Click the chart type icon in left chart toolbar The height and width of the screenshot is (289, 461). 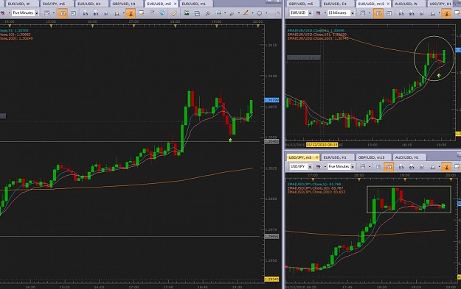pos(46,13)
